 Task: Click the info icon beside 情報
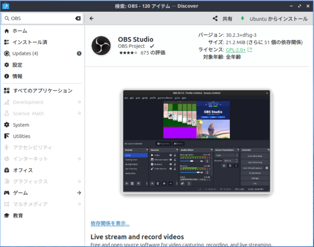click(x=7, y=76)
